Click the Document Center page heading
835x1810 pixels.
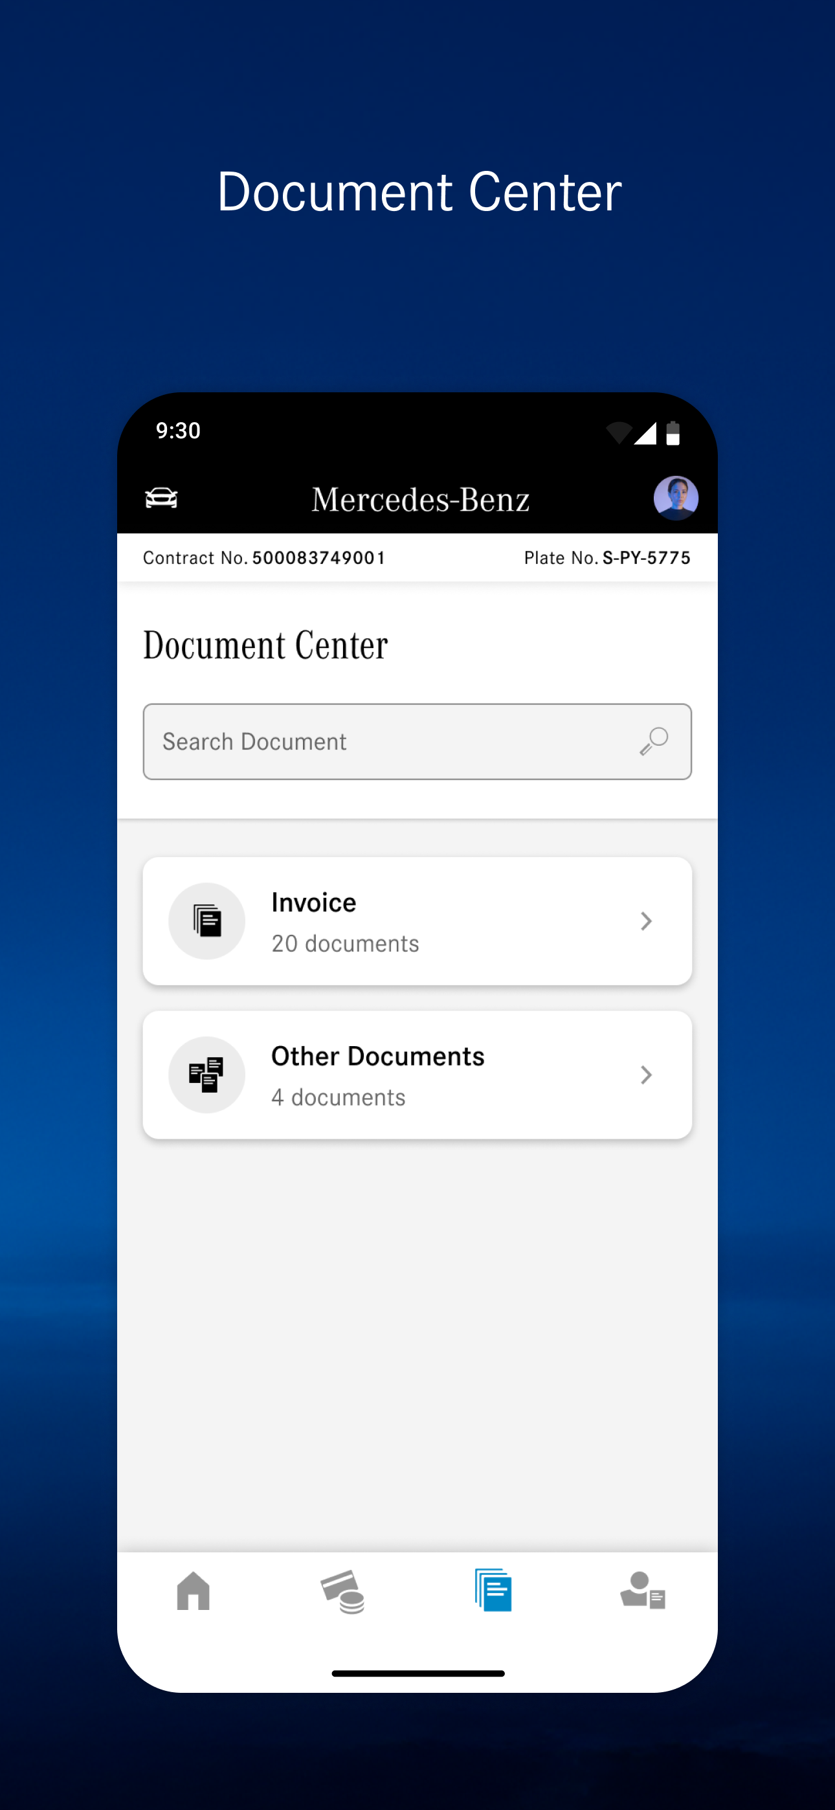tap(265, 645)
